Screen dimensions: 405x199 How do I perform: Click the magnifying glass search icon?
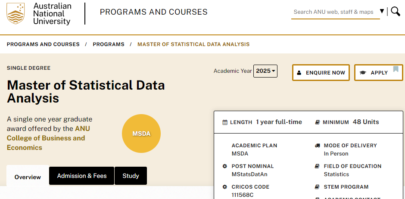396,12
